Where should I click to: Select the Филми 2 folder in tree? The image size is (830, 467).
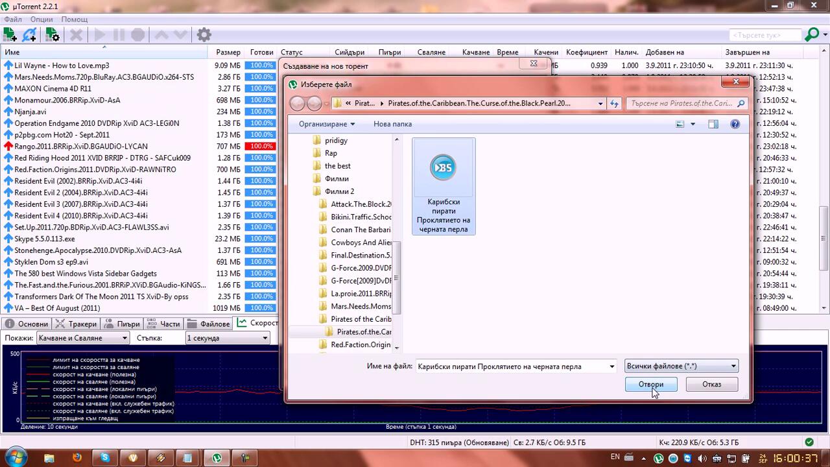(x=339, y=191)
